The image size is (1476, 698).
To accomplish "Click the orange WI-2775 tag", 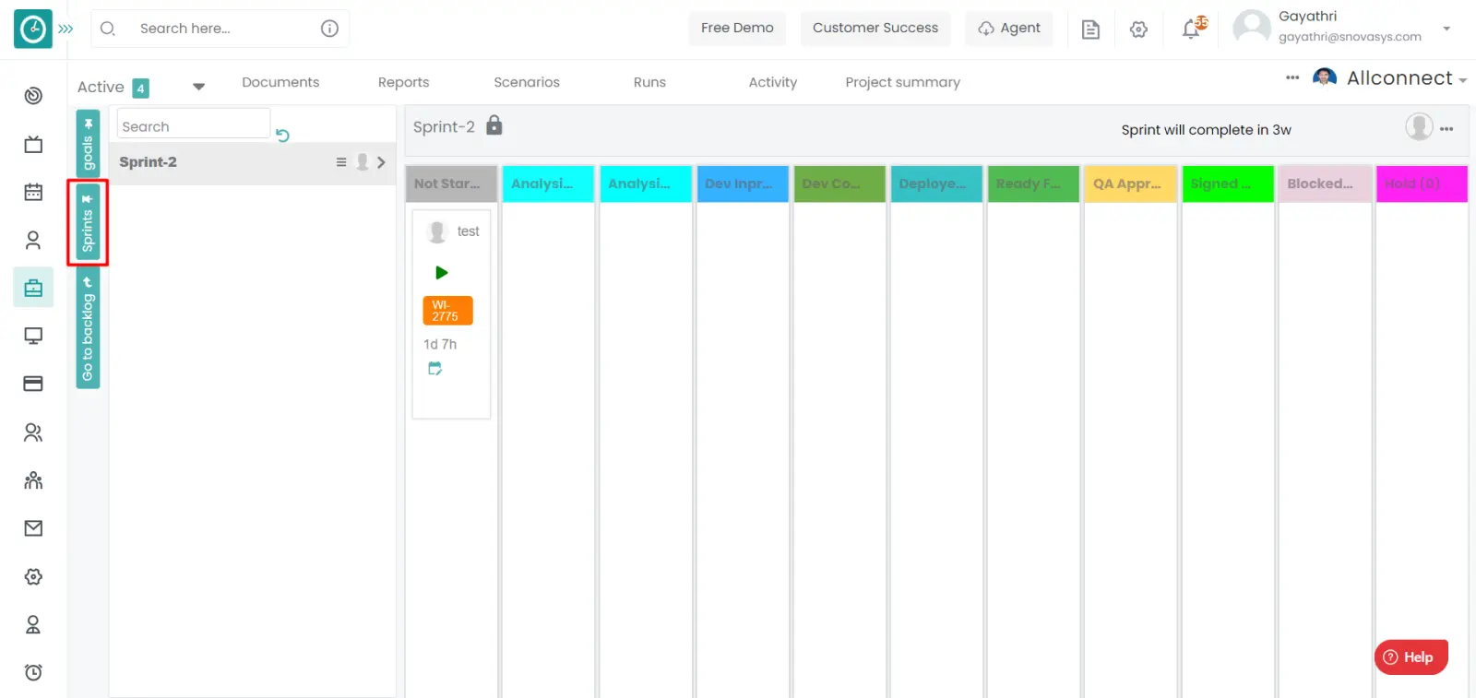I will (447, 311).
